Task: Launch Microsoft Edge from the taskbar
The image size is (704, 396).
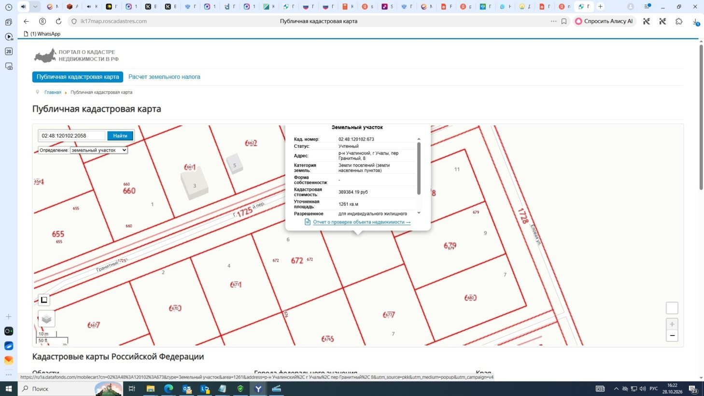Action: tap(169, 389)
